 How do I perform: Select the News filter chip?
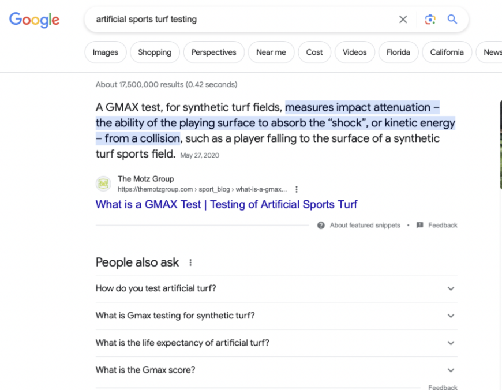coord(490,52)
